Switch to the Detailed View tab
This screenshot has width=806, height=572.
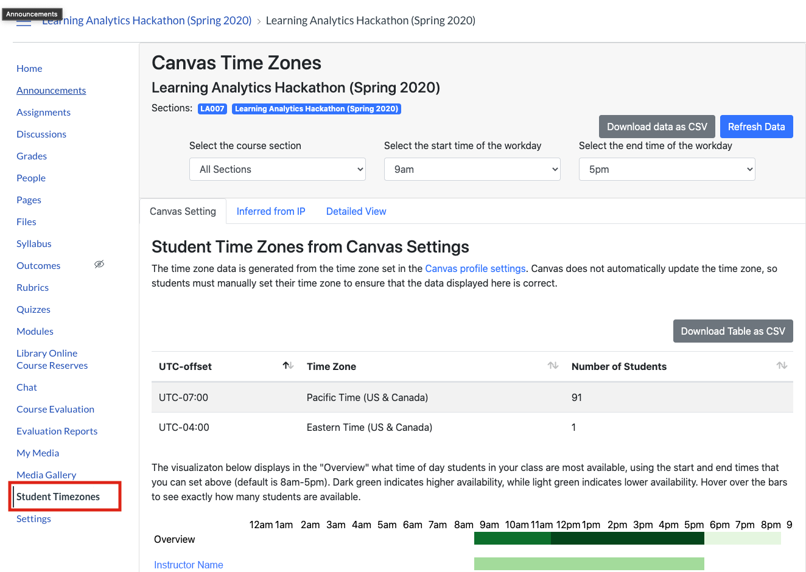[x=356, y=211]
